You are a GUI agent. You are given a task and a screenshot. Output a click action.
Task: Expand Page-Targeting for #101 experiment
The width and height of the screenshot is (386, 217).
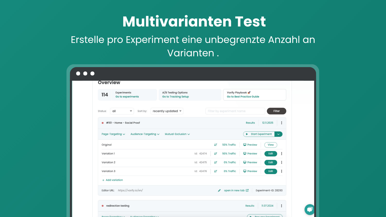[x=113, y=134]
